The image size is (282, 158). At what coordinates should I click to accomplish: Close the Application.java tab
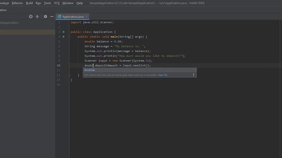[x=87, y=17]
